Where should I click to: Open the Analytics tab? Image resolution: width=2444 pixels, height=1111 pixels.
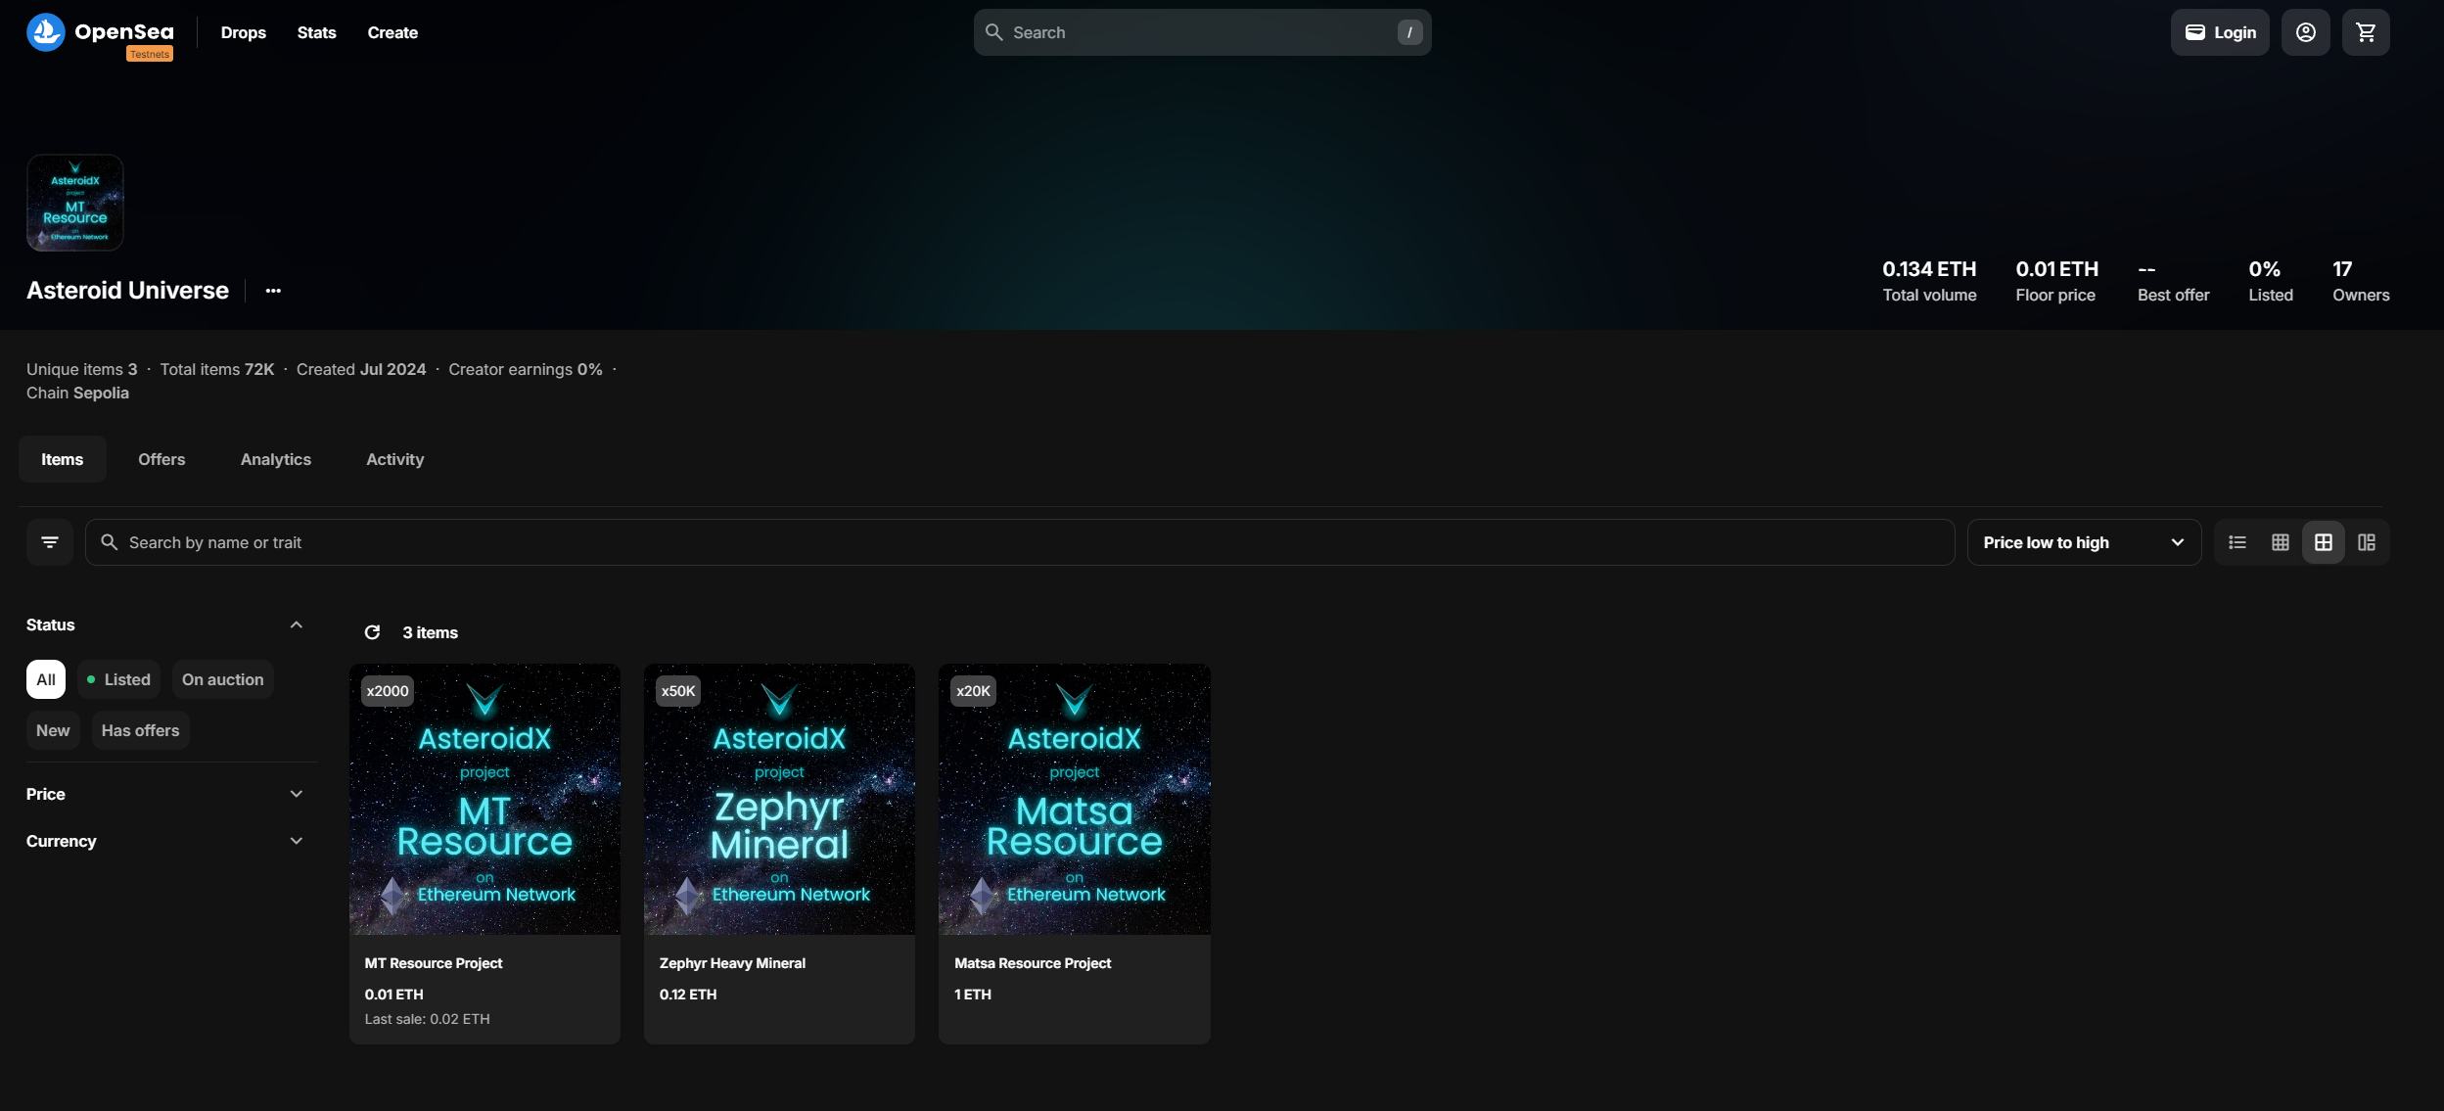(275, 459)
